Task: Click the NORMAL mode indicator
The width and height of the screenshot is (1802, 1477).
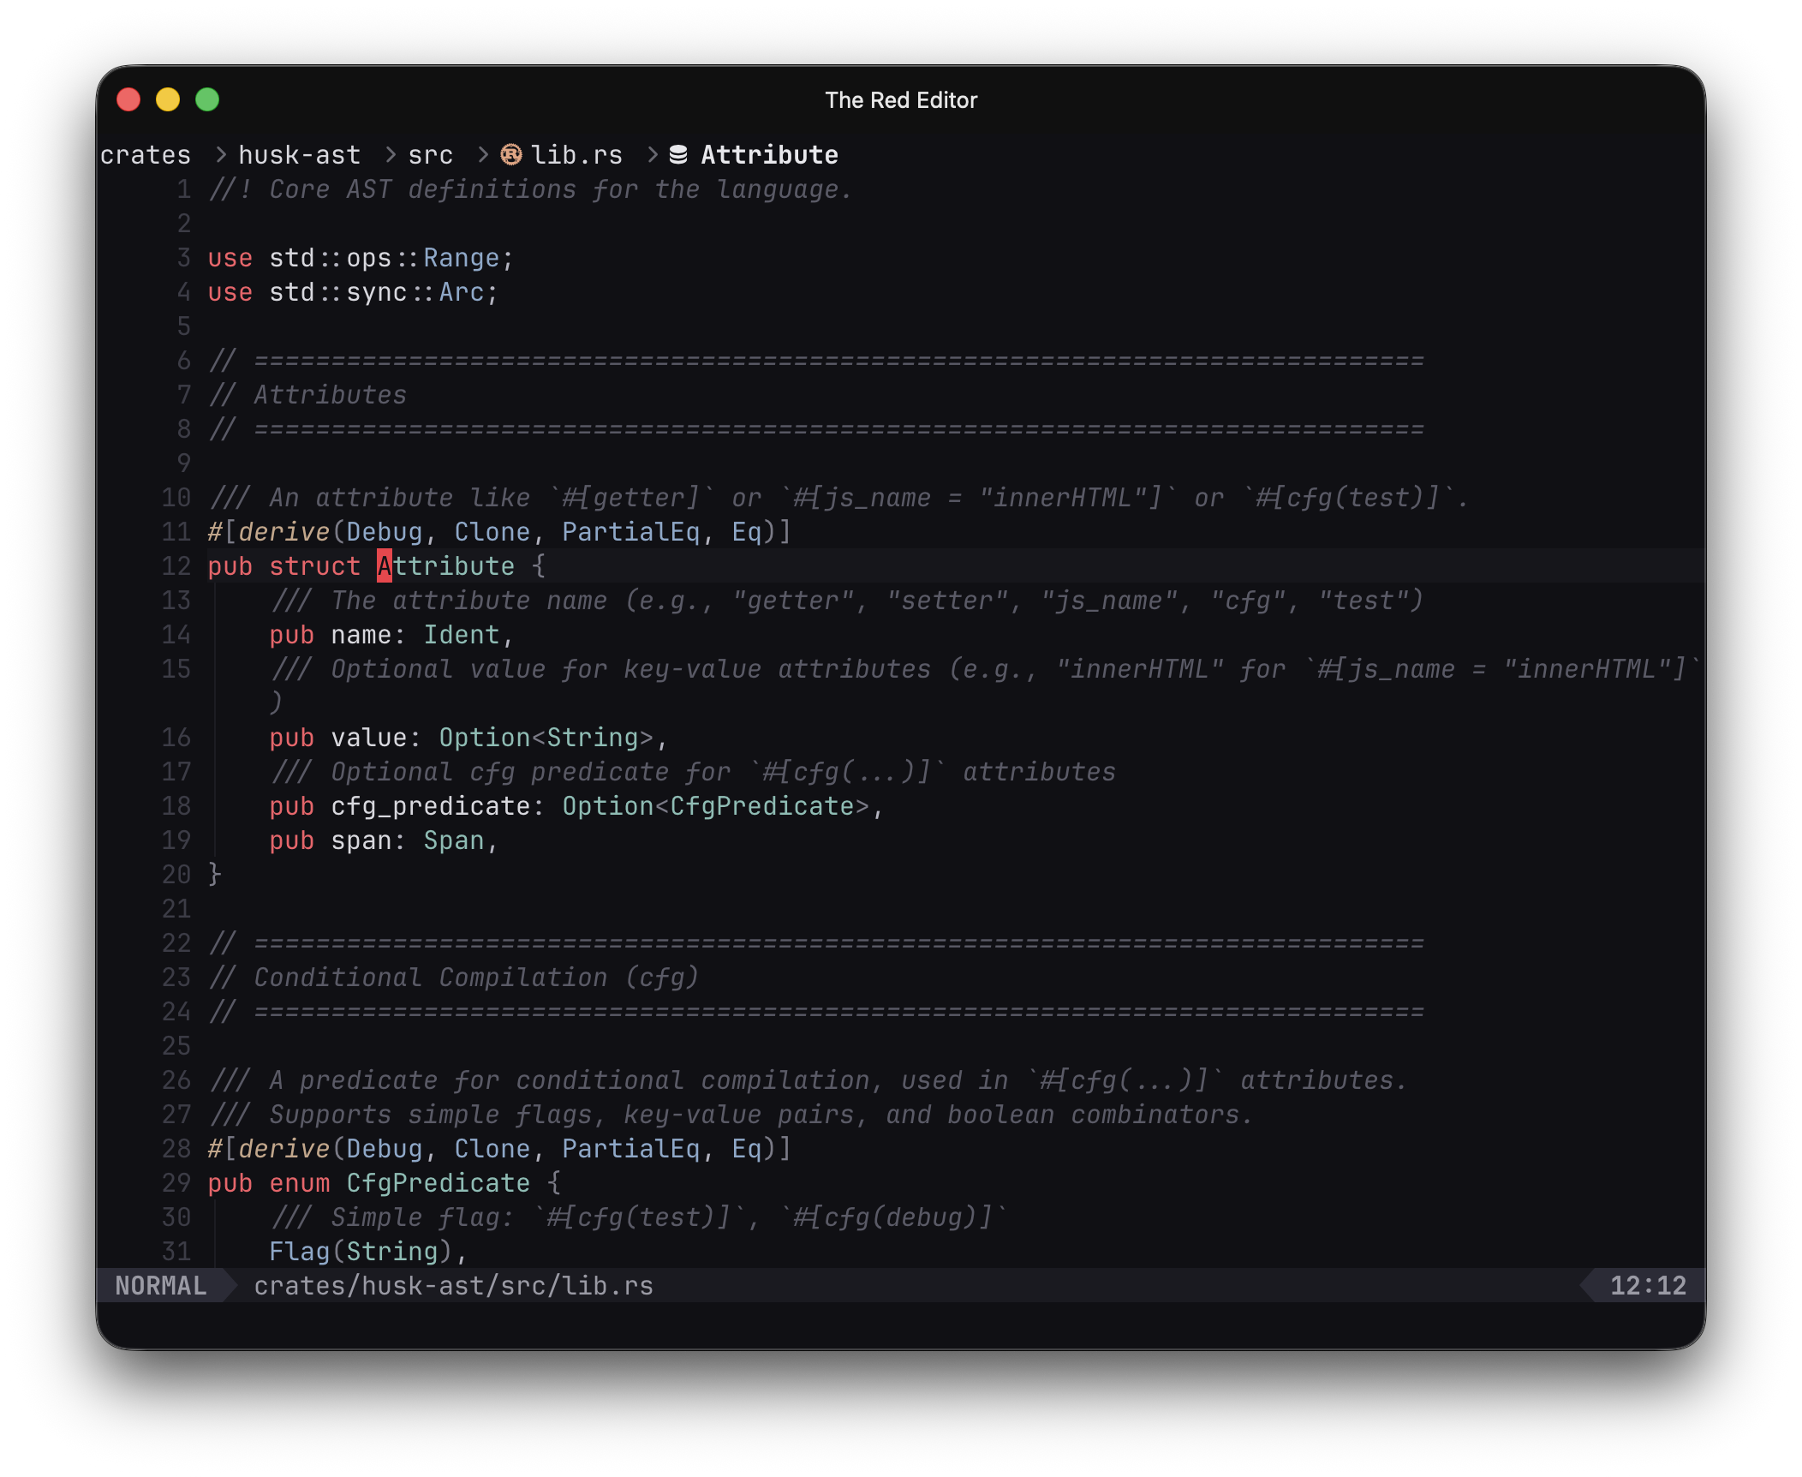Action: 160,1285
